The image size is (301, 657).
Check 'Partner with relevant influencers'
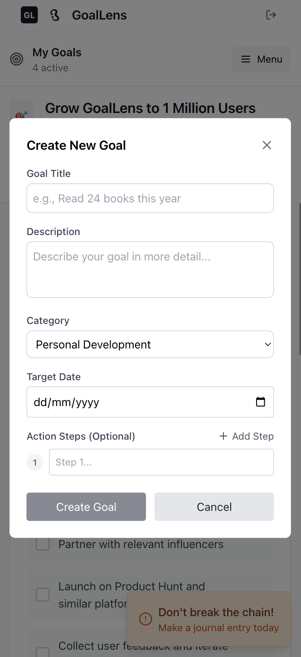(x=42, y=544)
